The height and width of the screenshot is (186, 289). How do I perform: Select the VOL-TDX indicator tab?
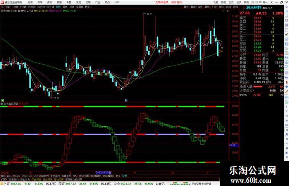[x=27, y=176]
